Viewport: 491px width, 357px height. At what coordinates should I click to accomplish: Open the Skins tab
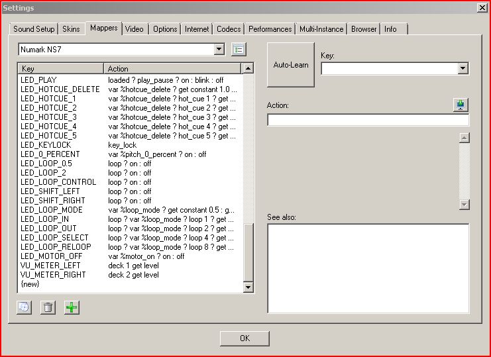(x=71, y=29)
